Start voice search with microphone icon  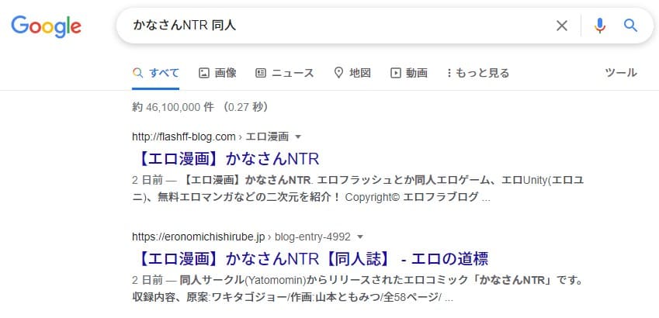tap(600, 26)
